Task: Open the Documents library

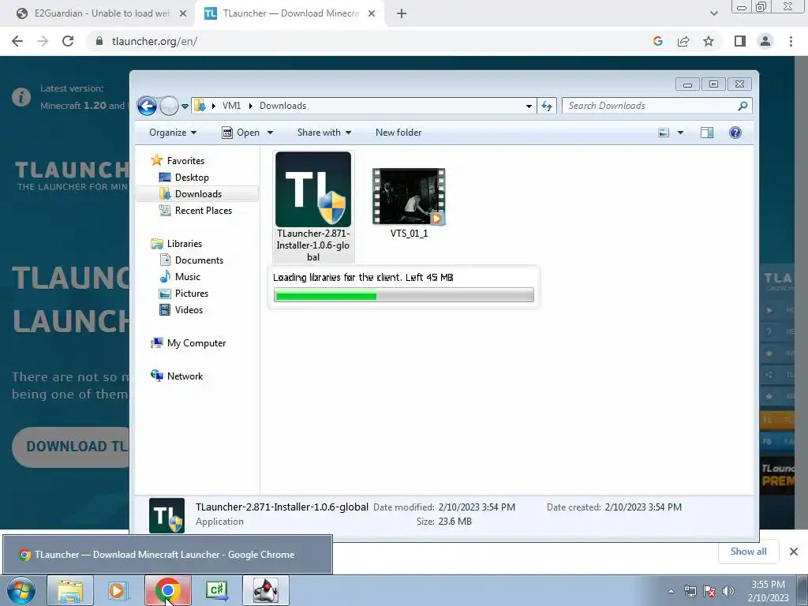Action: tap(191, 260)
